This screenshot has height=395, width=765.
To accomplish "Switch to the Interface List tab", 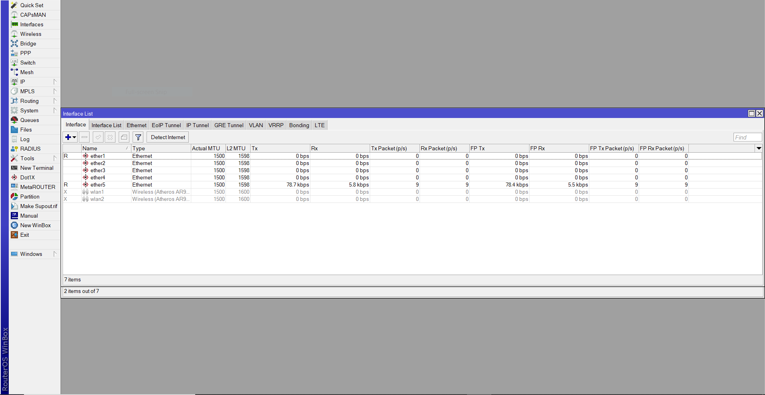I will tap(106, 125).
